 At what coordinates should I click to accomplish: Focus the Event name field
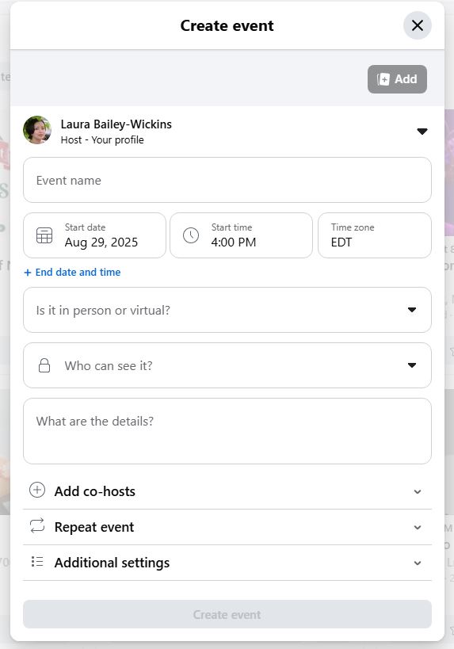click(x=227, y=180)
